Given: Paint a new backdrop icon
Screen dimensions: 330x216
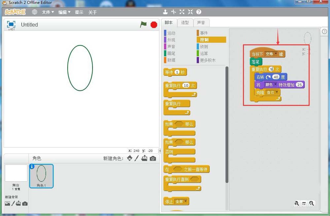Looking at the screenshot, I should [13, 203].
